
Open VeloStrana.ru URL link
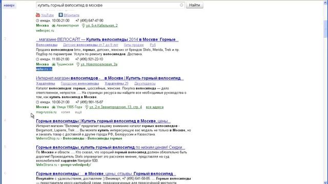(47, 165)
